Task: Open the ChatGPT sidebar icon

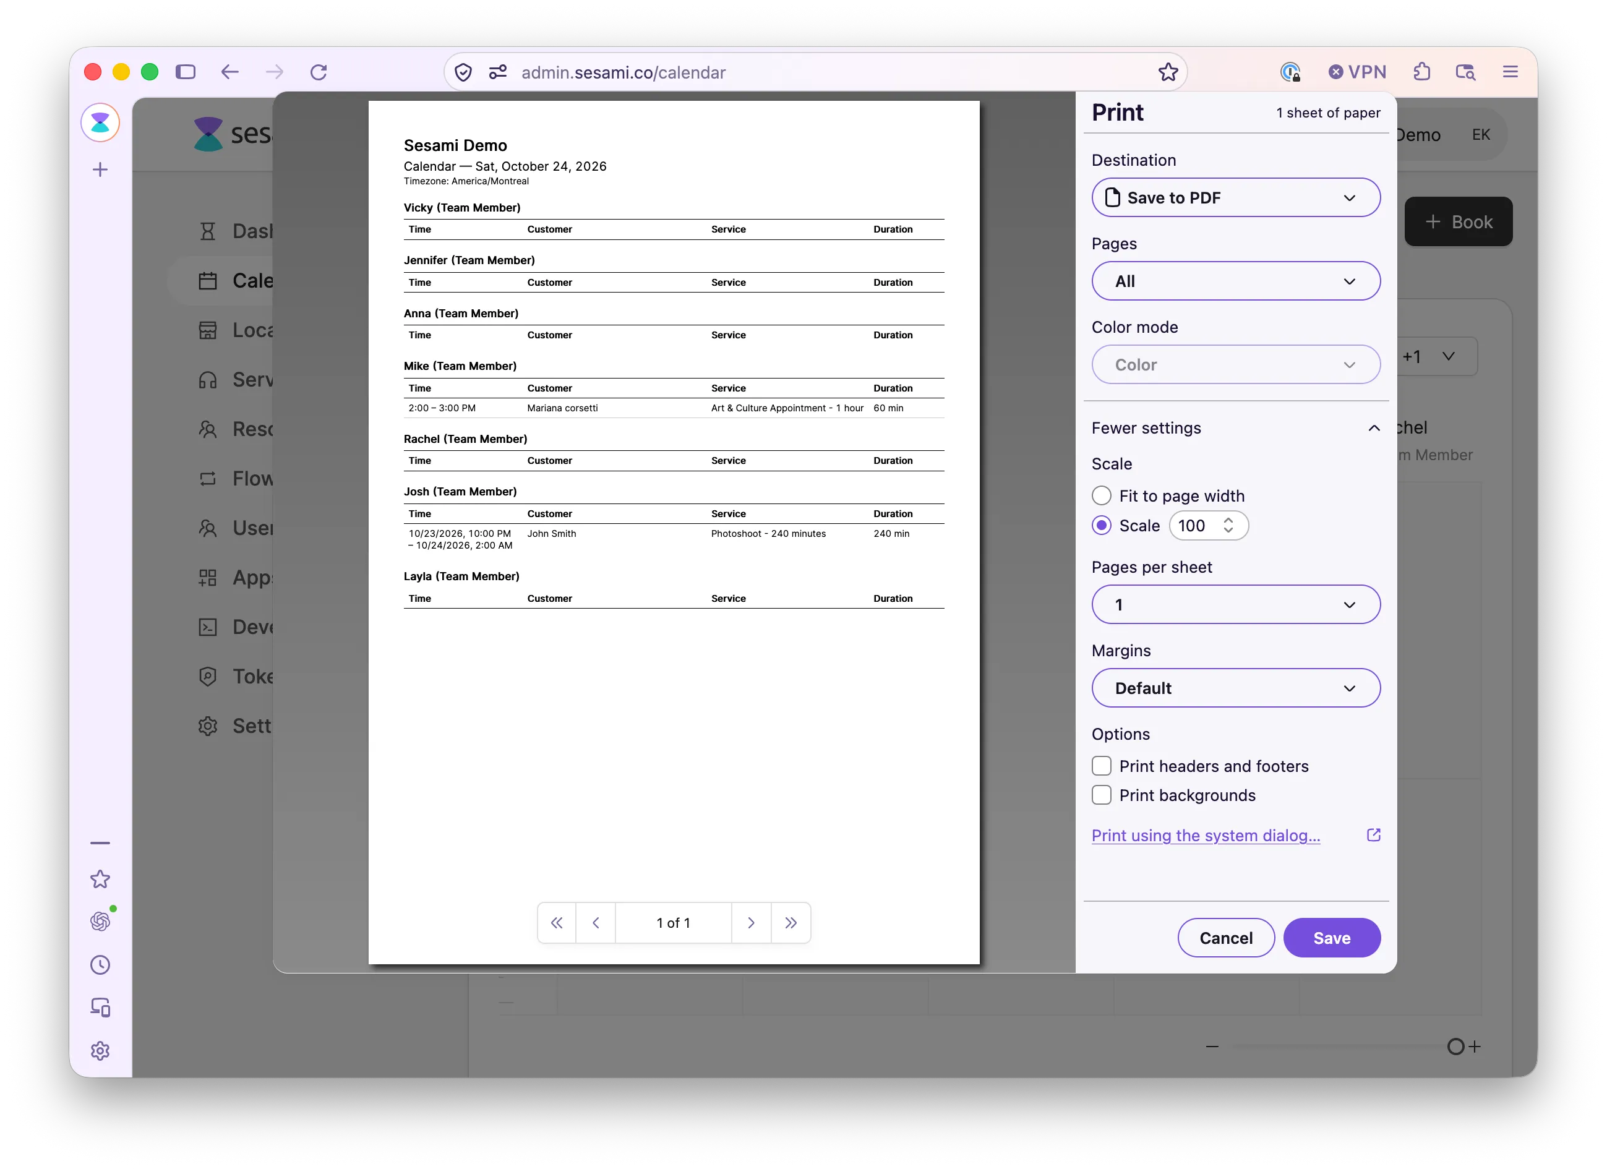Action: click(100, 921)
